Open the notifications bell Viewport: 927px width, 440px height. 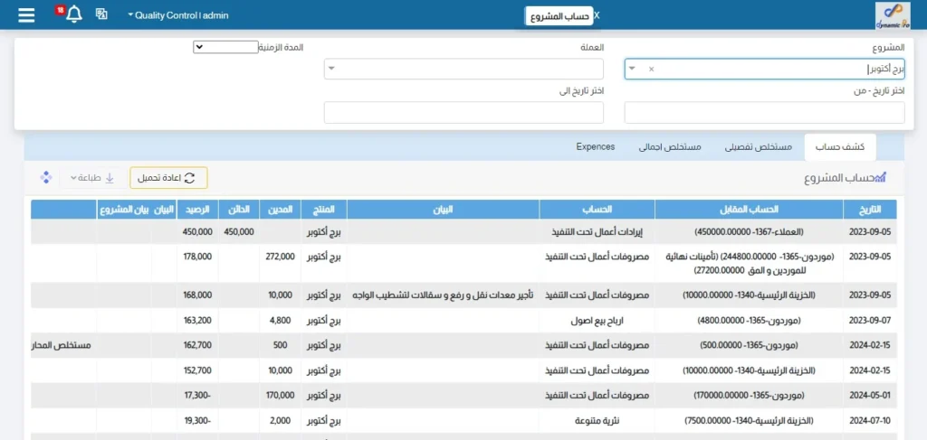click(73, 15)
